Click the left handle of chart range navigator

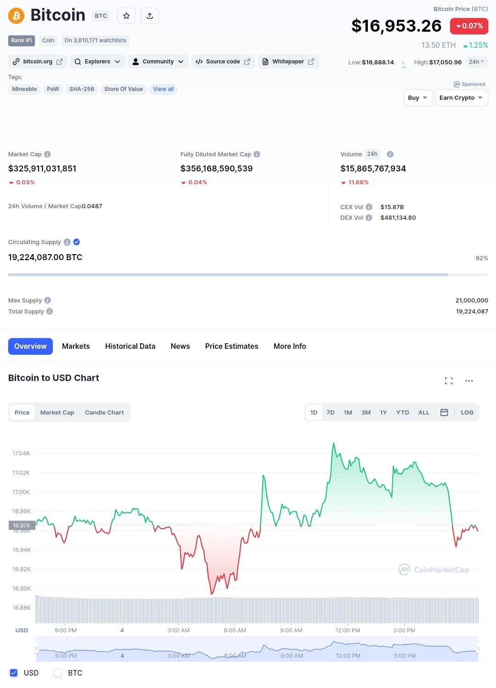pyautogui.click(x=36, y=649)
